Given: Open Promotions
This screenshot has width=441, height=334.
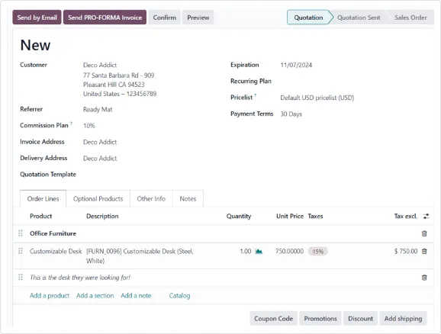Looking at the screenshot, I should click(x=320, y=319).
